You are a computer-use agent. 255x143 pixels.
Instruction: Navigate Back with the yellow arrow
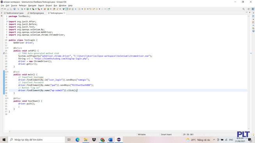pyautogui.click(x=97, y=9)
